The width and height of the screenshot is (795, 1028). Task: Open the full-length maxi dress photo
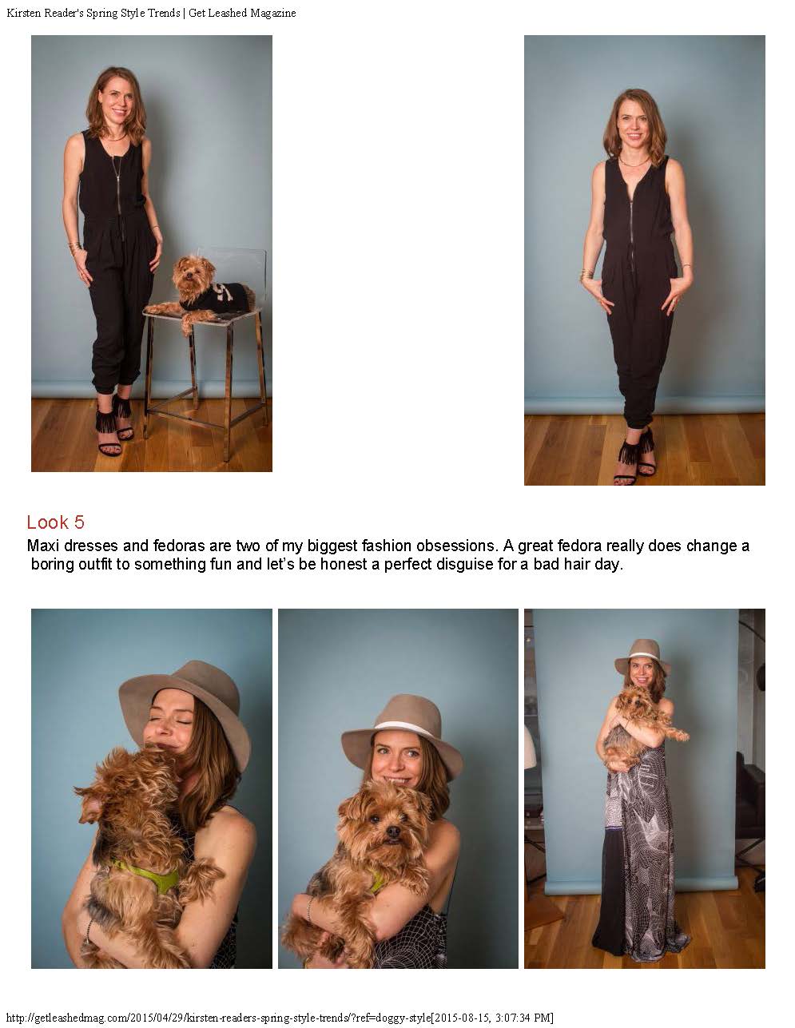coord(644,788)
